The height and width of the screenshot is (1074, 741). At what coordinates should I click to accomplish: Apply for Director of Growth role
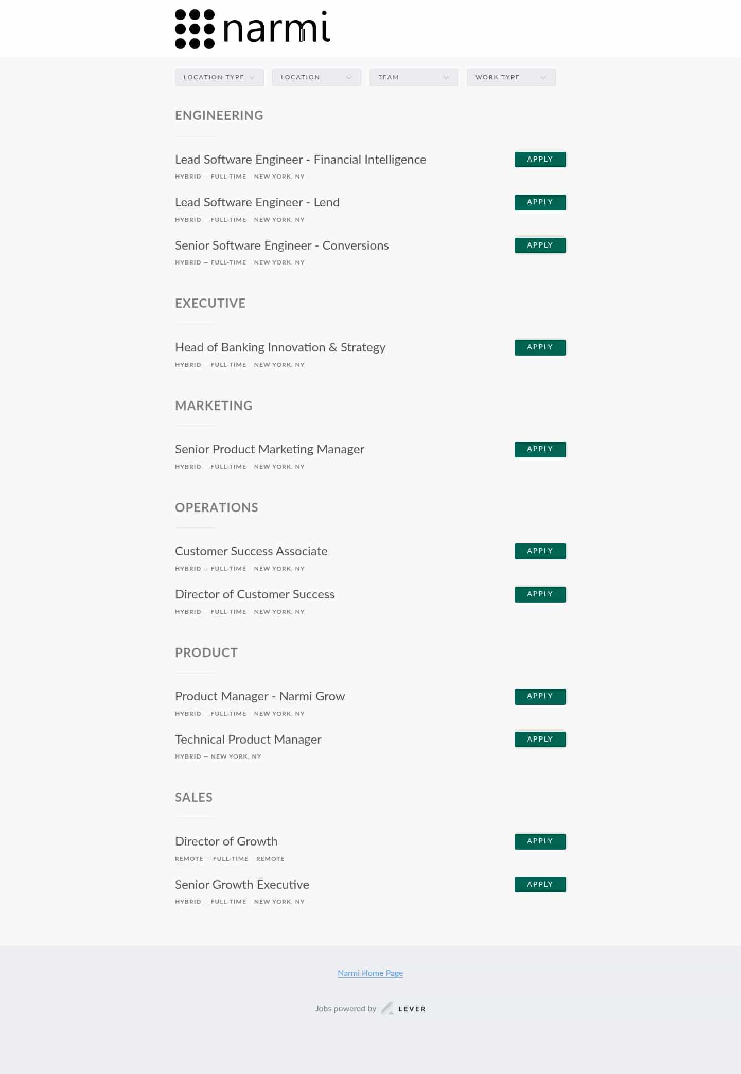click(540, 841)
